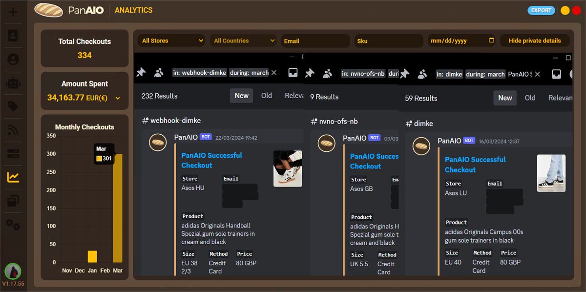Screen dimensions: 586x292
Task: Open PanAIO Successful Checkout link for Asos GB
Action: tap(374, 161)
